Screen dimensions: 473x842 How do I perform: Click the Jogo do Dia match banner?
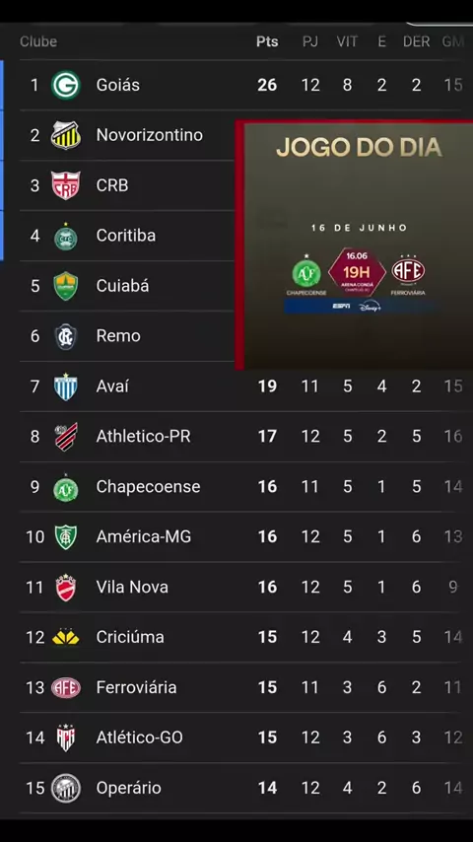pos(355,245)
